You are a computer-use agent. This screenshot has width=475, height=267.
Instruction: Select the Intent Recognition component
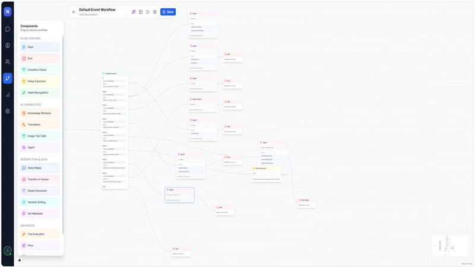40,93
